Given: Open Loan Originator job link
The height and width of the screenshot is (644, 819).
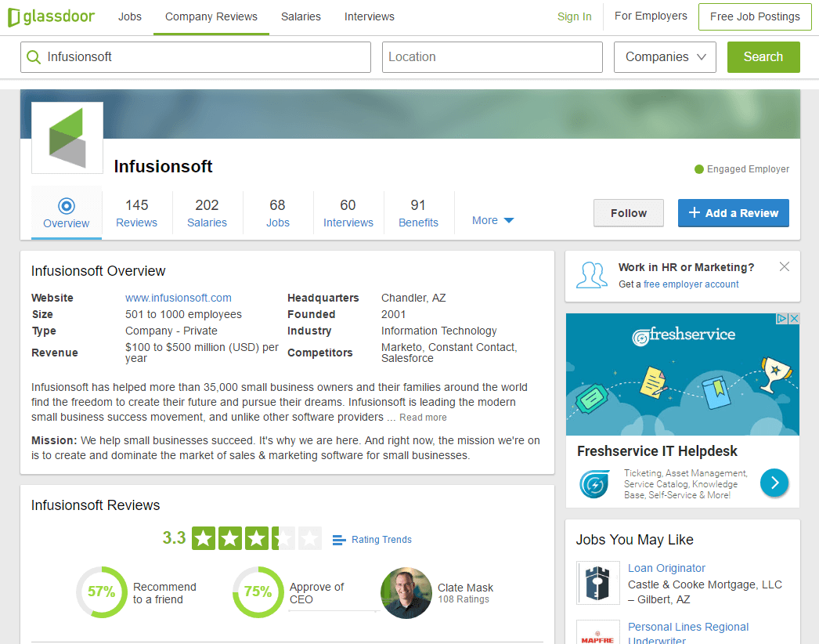Looking at the screenshot, I should [666, 568].
